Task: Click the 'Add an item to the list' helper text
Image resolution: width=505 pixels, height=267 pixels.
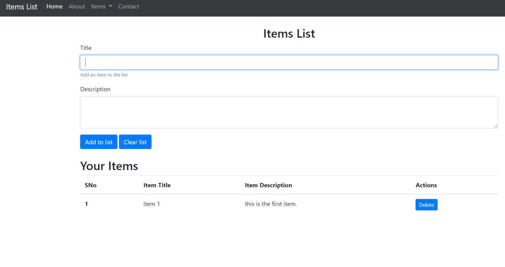Action: (104, 75)
